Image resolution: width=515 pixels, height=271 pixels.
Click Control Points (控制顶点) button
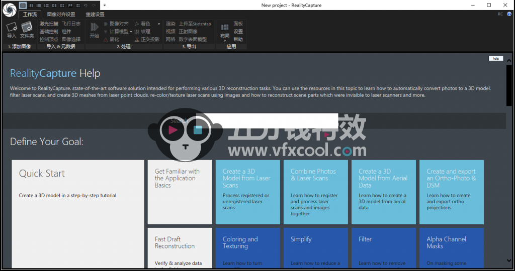click(x=49, y=39)
